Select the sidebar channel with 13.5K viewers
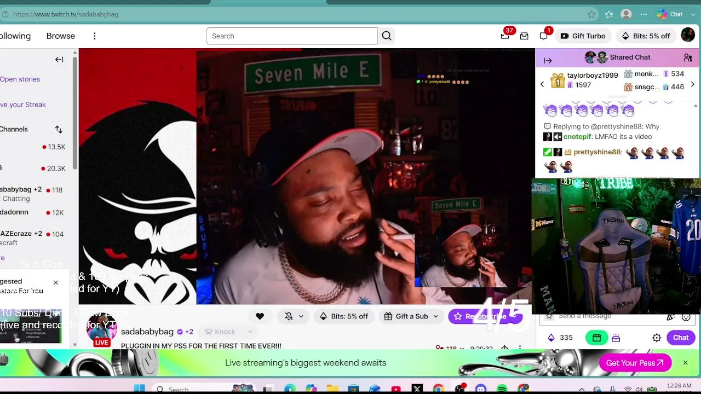This screenshot has width=701, height=394. 37,147
